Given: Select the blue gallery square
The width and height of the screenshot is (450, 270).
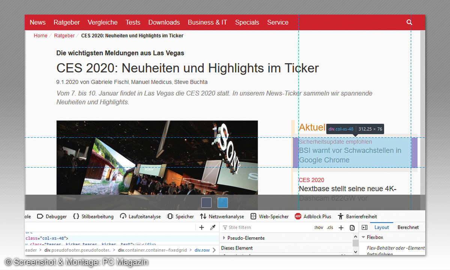Looking at the screenshot, I should [x=223, y=202].
